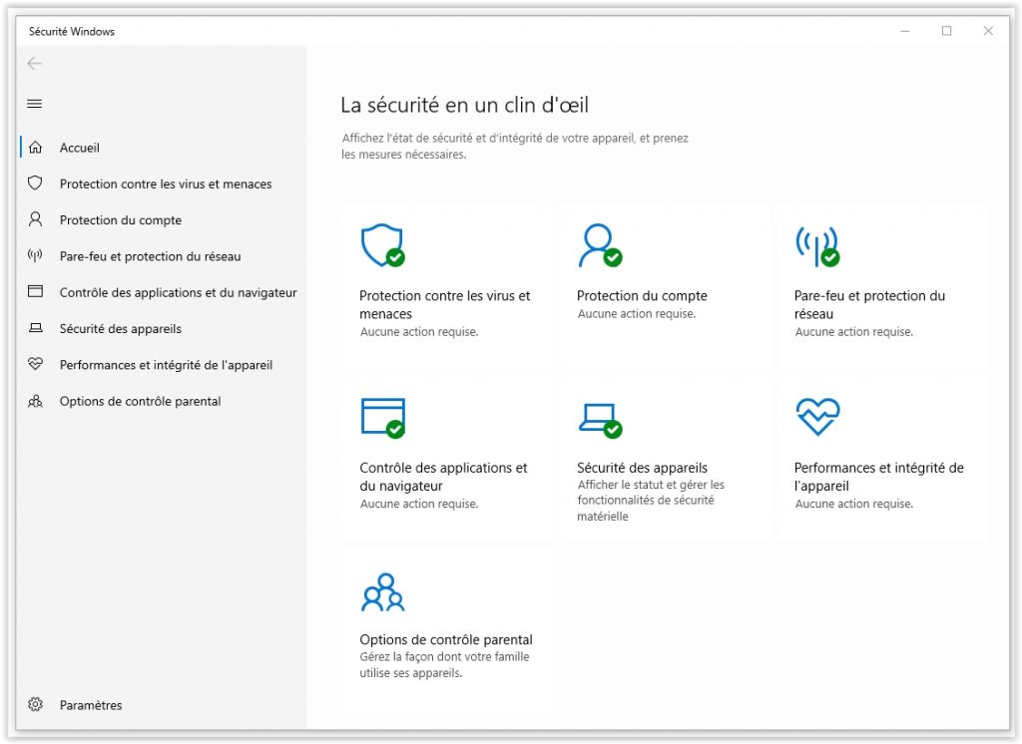This screenshot has width=1022, height=744.
Task: Click the person icon for Protection du compte in sidebar
Action: click(35, 219)
